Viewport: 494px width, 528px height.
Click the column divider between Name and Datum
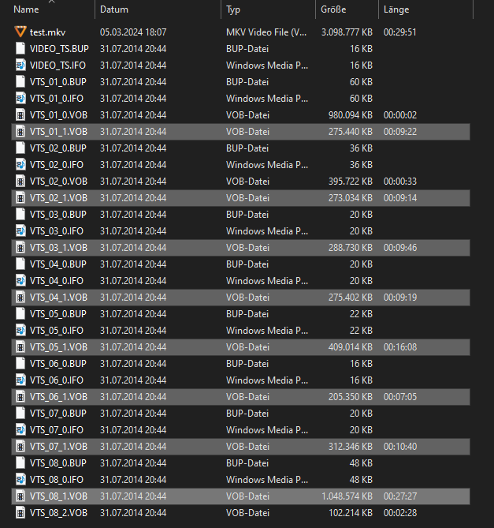click(95, 9)
